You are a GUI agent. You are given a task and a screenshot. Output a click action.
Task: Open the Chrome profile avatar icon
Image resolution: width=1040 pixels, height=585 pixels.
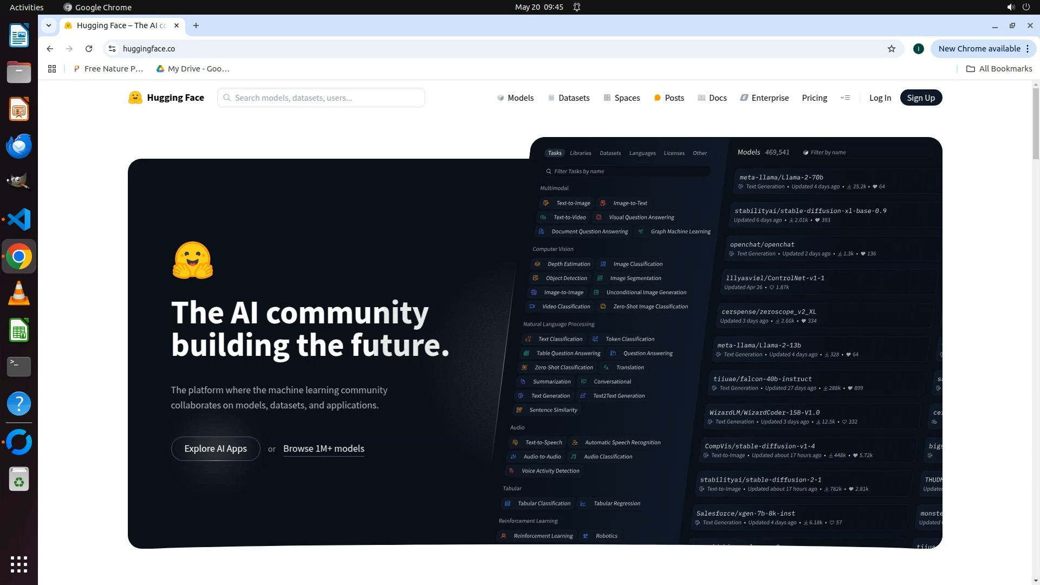click(x=918, y=49)
